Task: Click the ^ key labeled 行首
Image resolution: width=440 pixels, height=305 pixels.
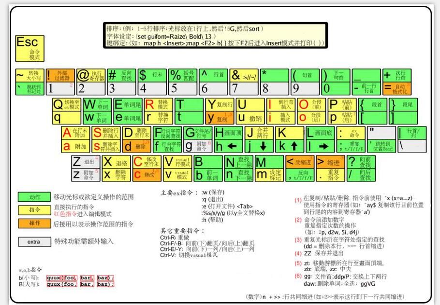Action: click(213, 75)
